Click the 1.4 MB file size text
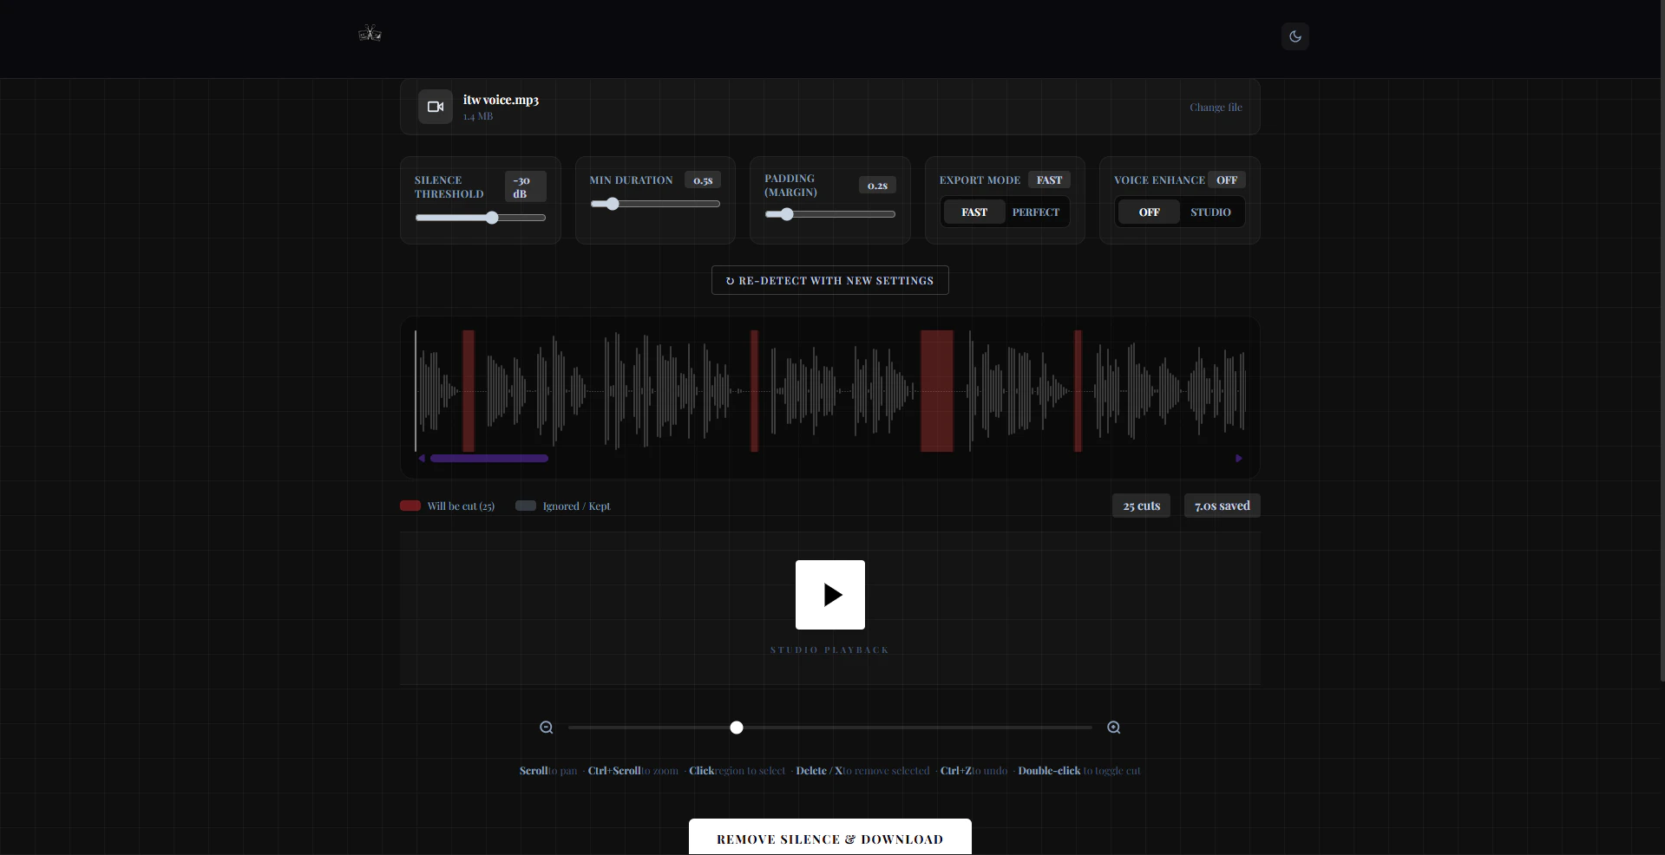The width and height of the screenshot is (1665, 855). click(477, 116)
